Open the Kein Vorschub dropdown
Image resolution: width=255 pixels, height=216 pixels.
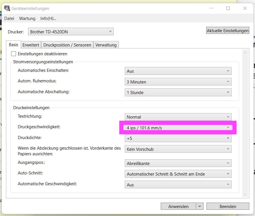point(178,149)
